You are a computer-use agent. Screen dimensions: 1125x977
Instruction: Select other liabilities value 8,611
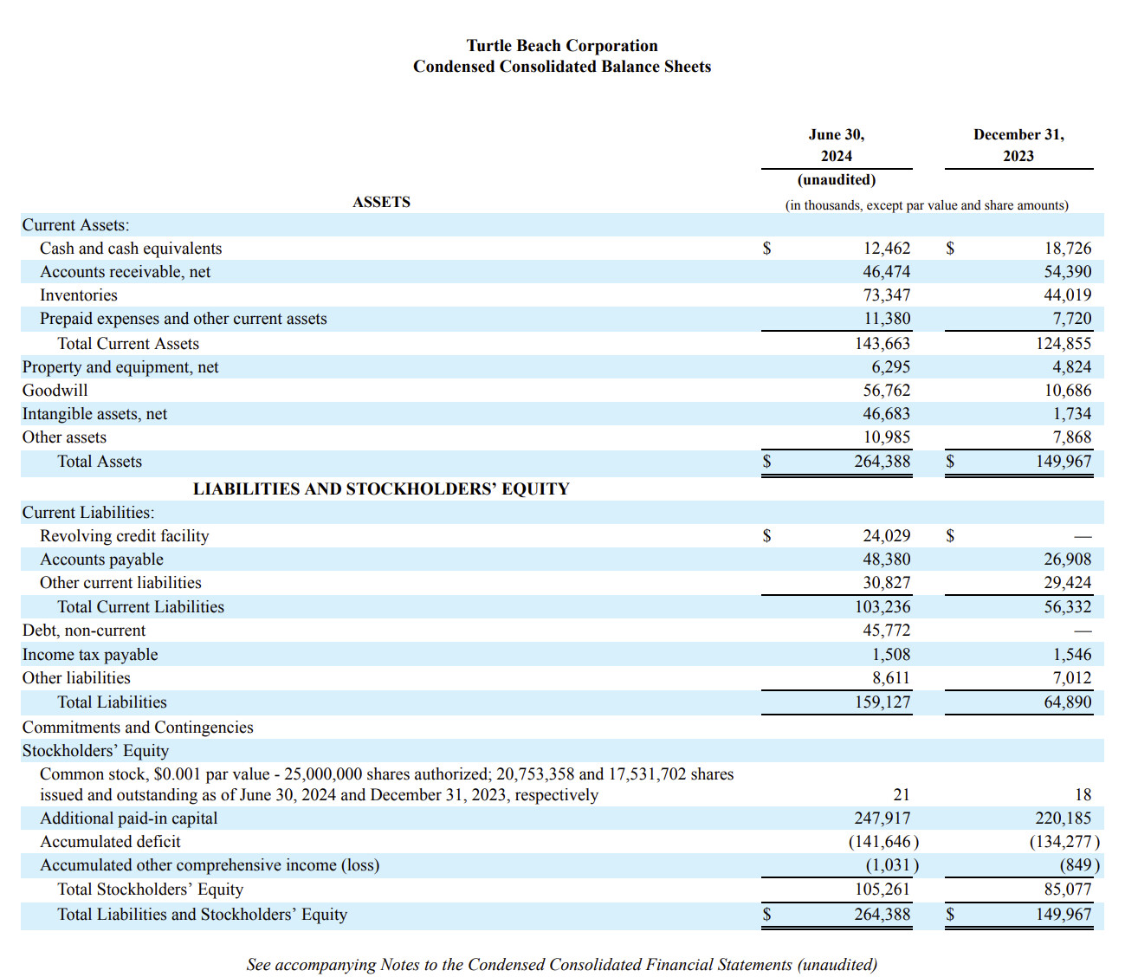coord(891,678)
